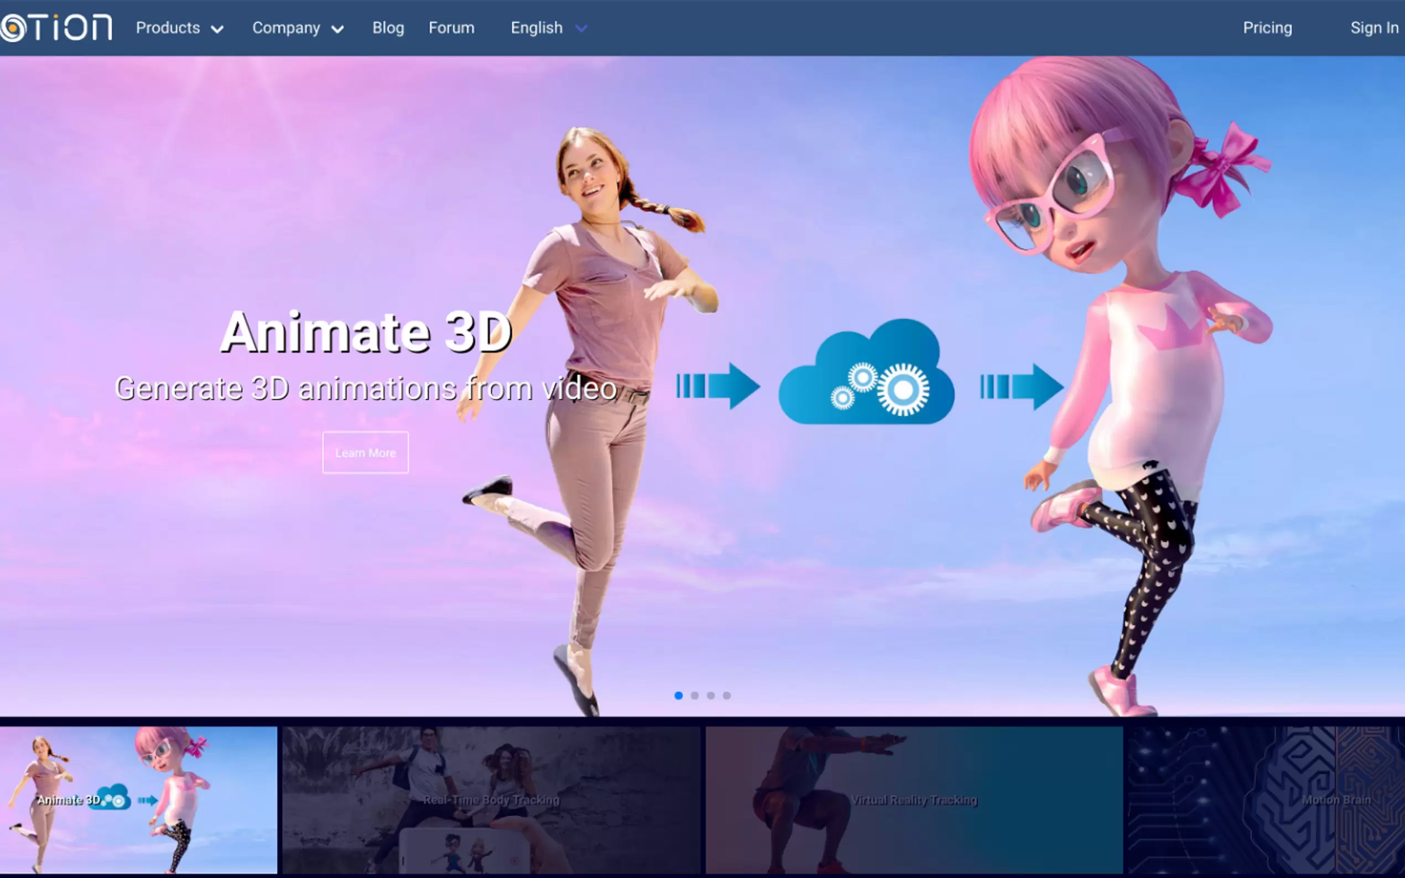
Task: Select the Real-Time Body Tracking thumbnail
Action: click(x=491, y=799)
